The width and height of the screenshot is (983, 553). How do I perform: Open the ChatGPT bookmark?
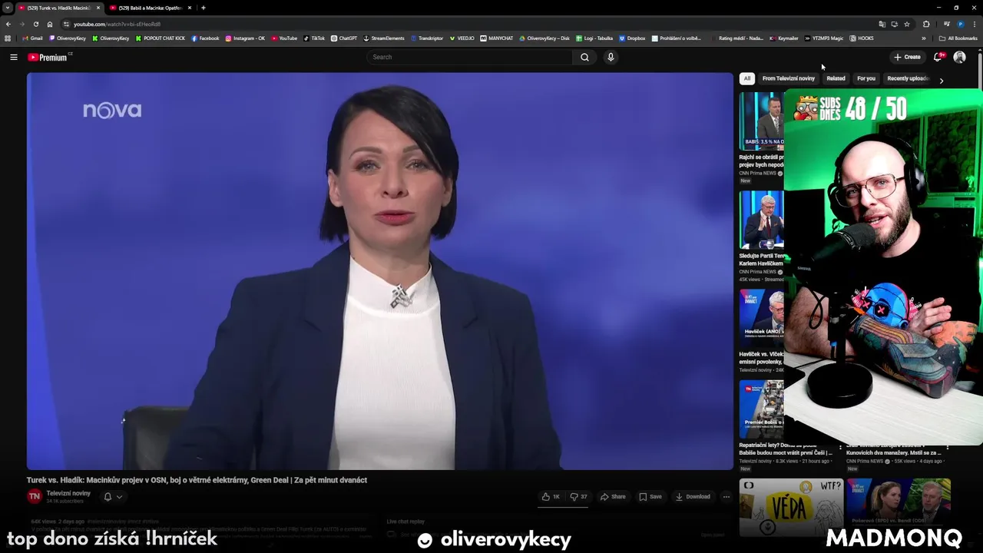tap(344, 38)
